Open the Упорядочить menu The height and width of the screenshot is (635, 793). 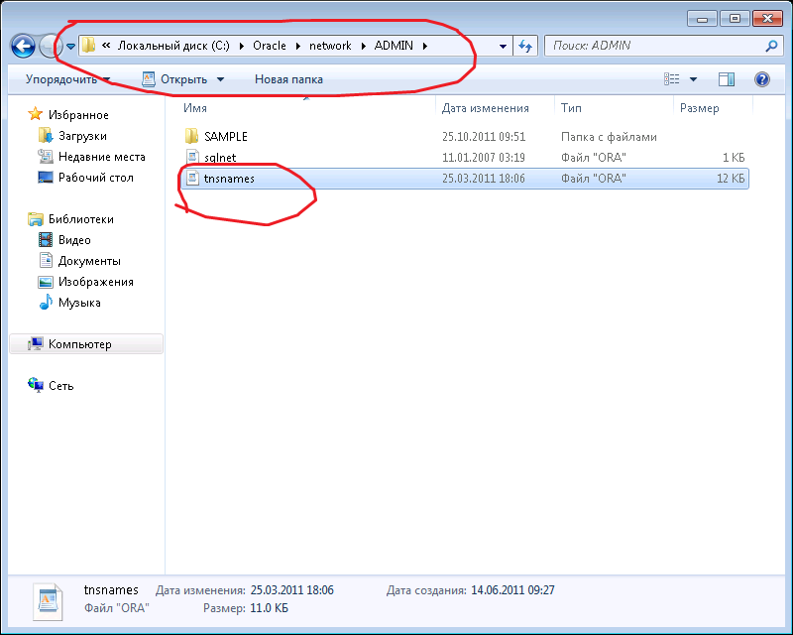tap(68, 79)
